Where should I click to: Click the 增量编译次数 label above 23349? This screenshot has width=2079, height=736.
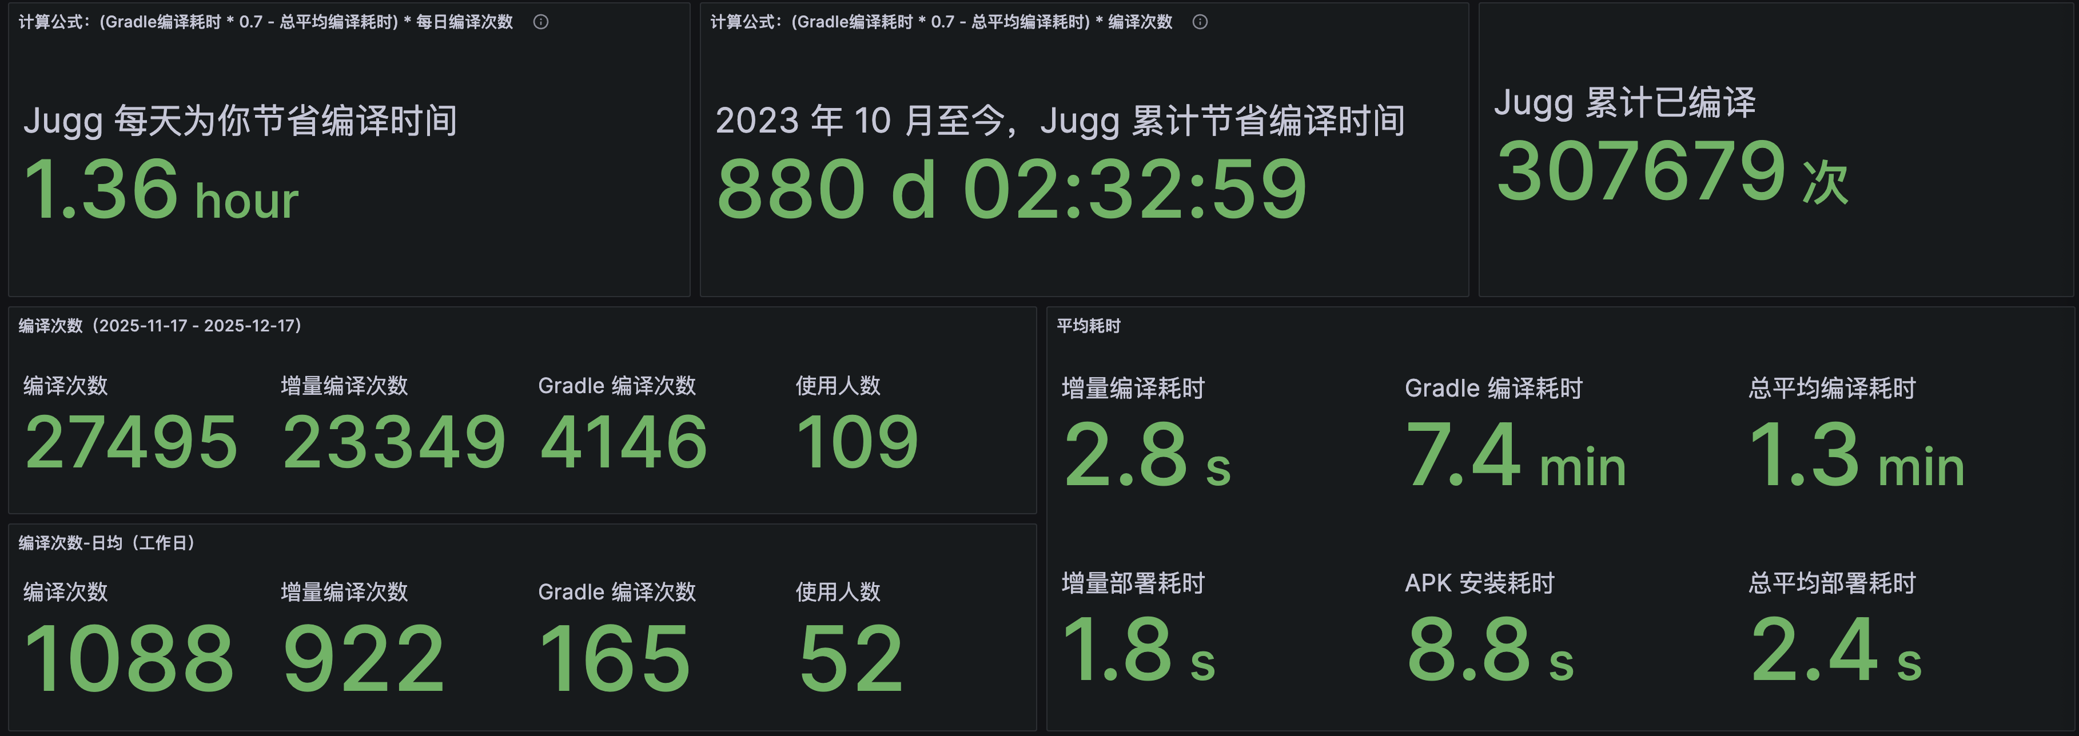pos(345,386)
